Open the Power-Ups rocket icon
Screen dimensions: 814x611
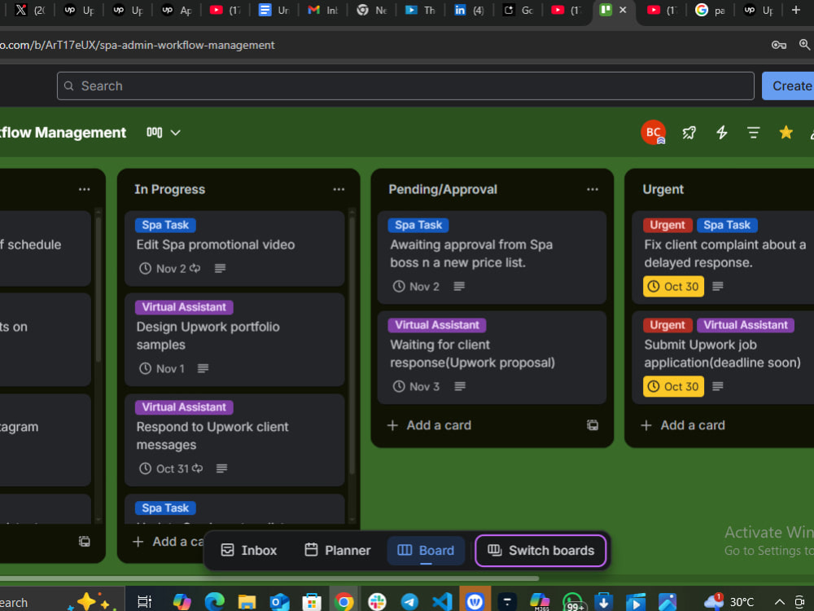(x=689, y=133)
